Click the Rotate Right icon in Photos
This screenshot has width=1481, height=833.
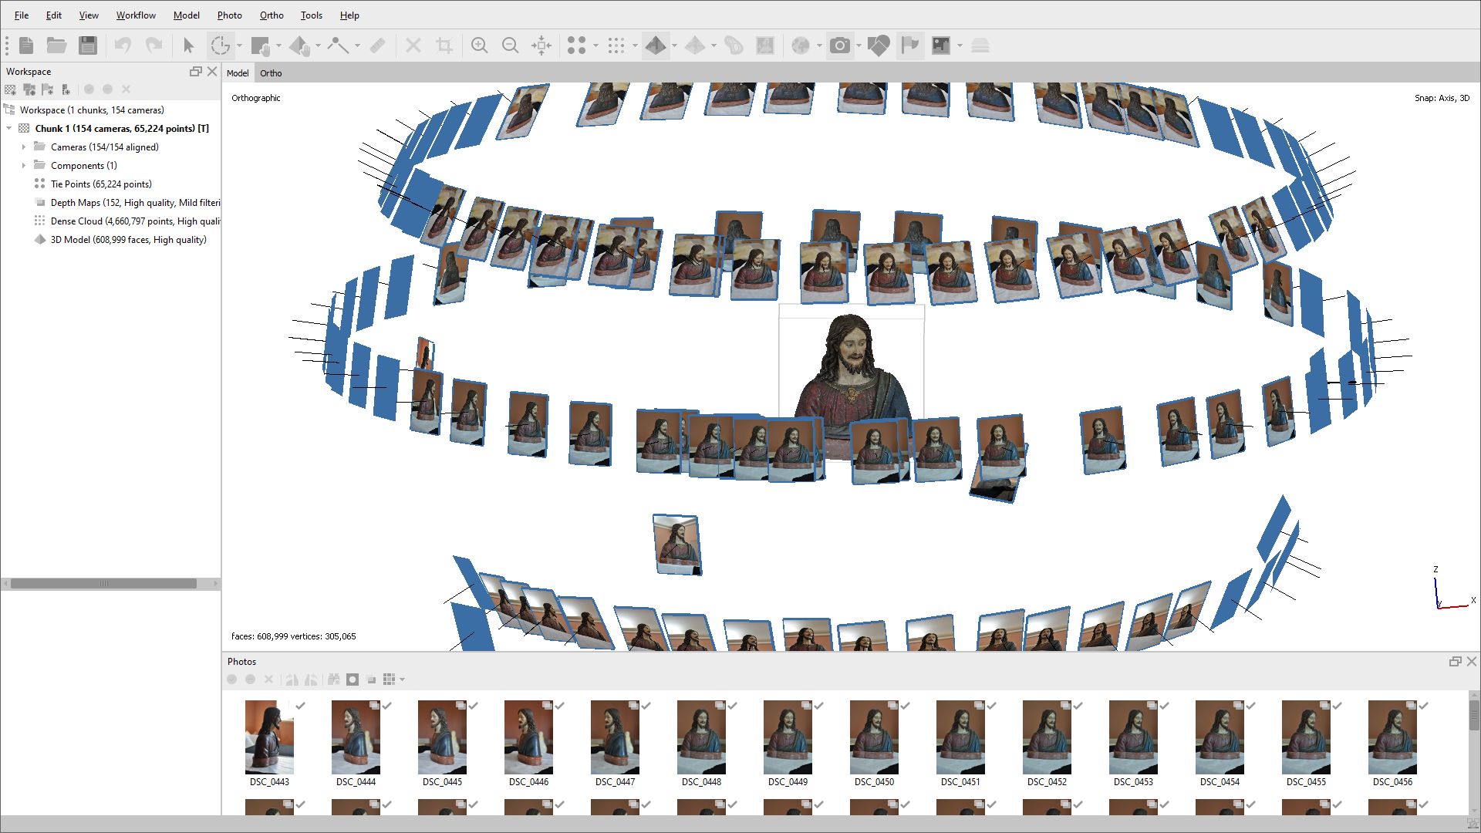pos(311,680)
